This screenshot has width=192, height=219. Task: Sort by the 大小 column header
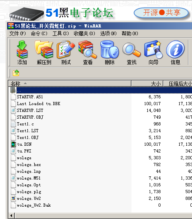pos(147,84)
